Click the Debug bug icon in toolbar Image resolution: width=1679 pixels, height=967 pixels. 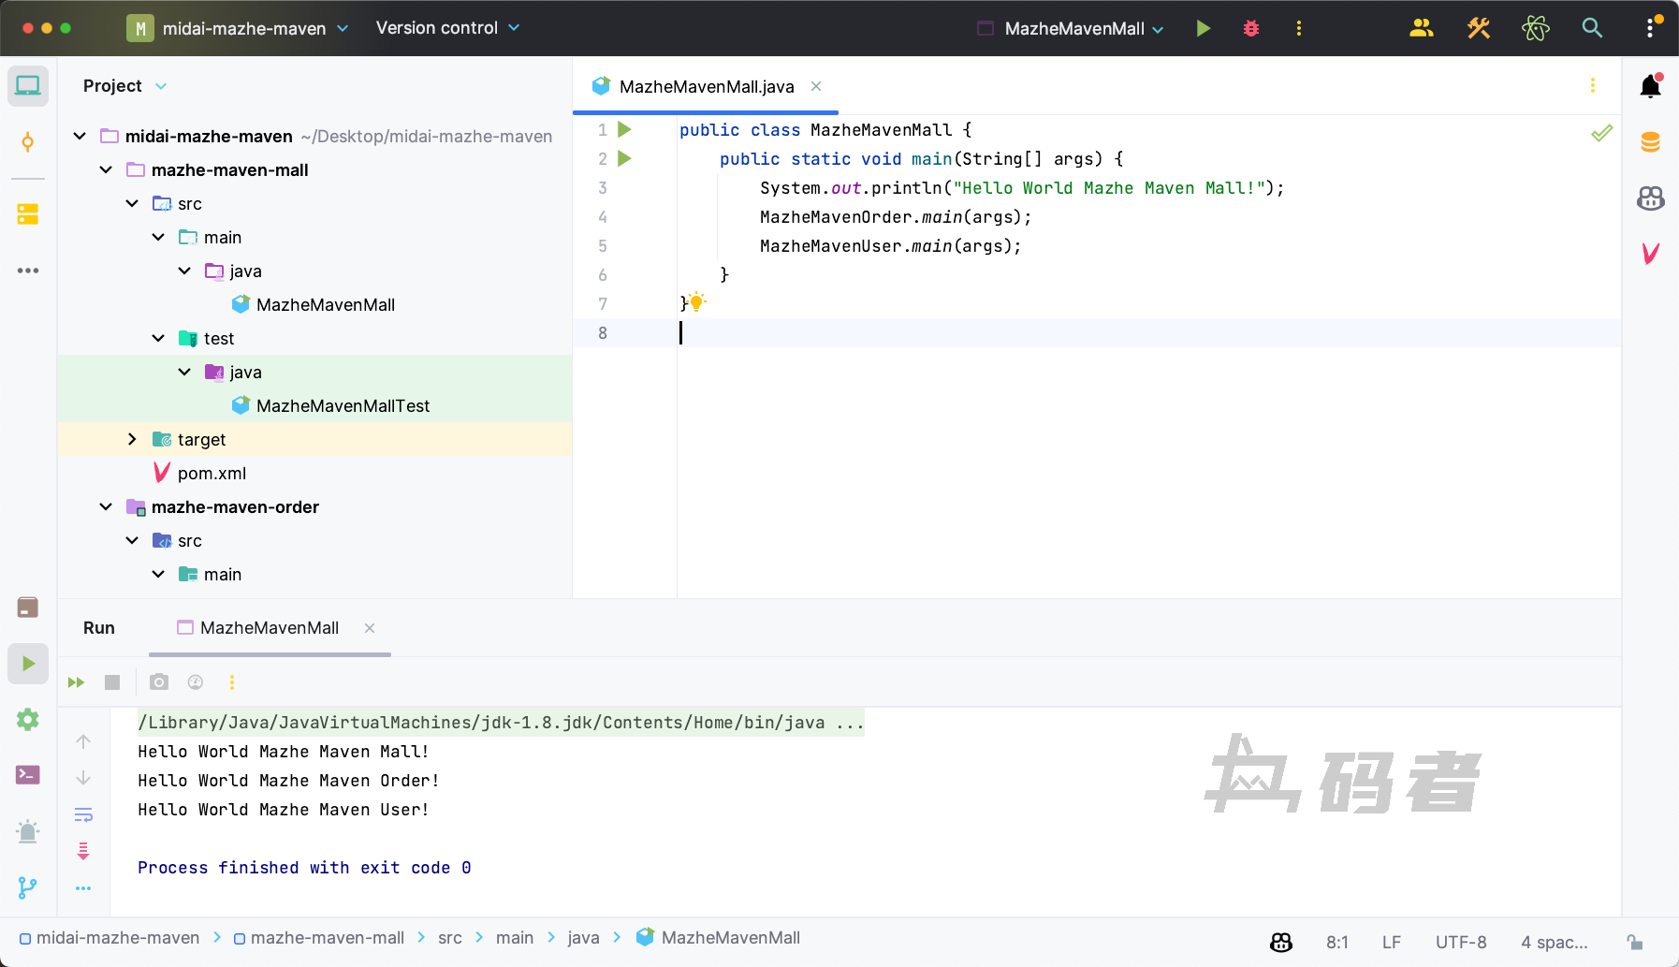coord(1250,28)
